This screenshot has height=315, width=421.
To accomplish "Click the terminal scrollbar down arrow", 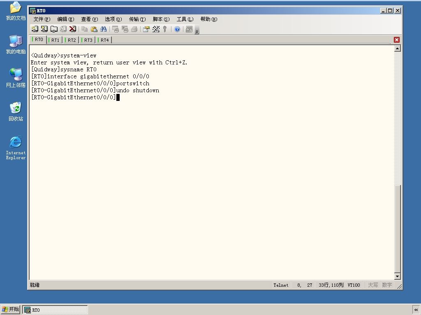I will tap(398, 276).
